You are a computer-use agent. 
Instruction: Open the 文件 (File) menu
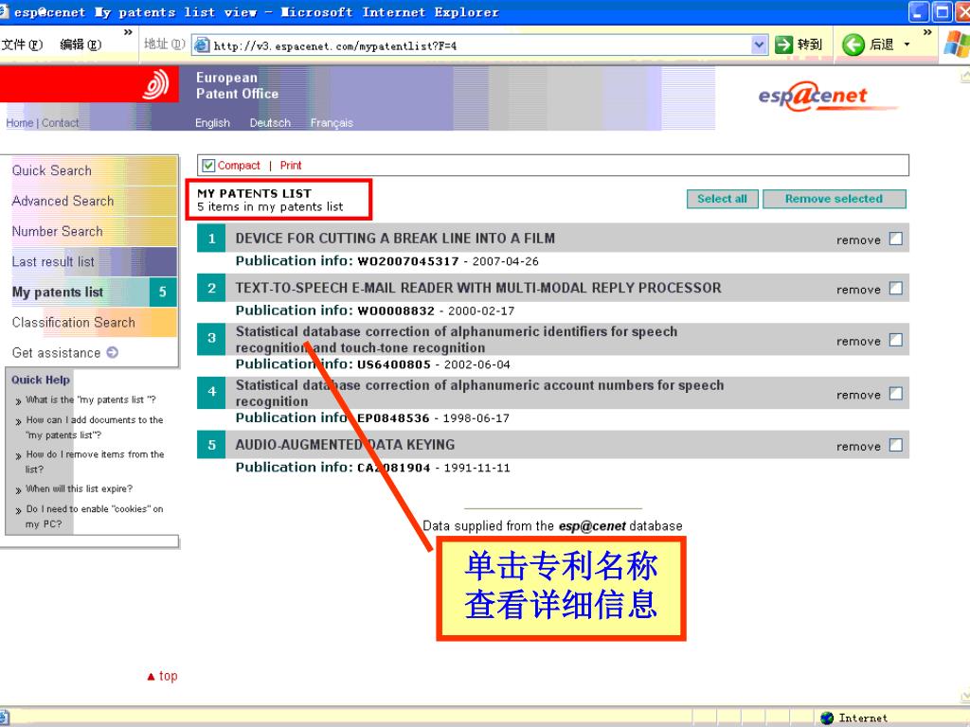point(22,44)
